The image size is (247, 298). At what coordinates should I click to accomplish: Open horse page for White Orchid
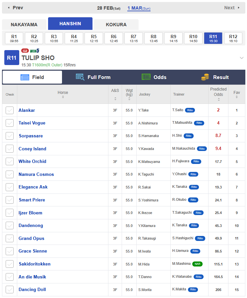32,161
